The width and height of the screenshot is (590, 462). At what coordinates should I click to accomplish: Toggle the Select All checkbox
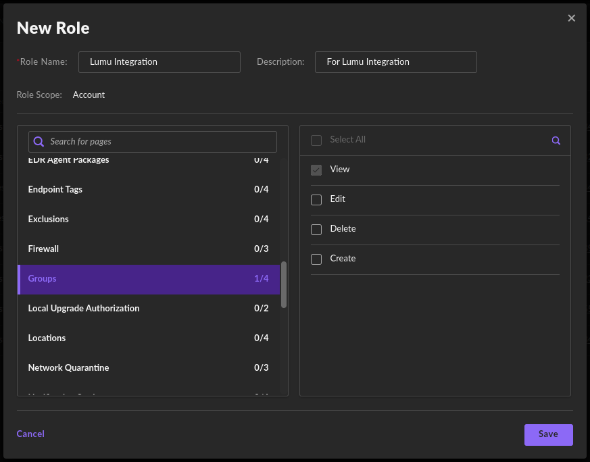(x=316, y=140)
